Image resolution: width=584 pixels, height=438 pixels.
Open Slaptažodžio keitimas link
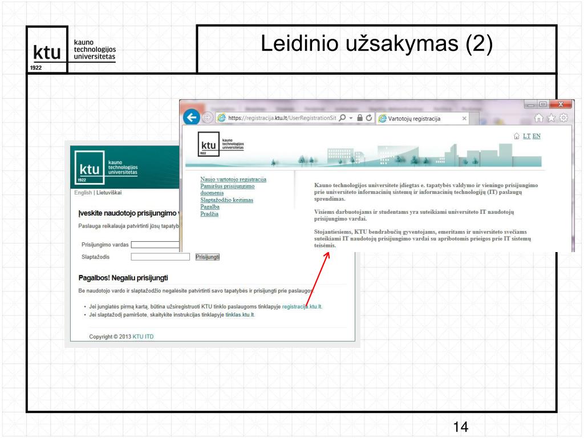pyautogui.click(x=226, y=200)
